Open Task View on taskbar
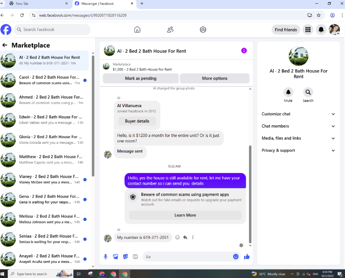Screen dimensions: 345x278 pos(79,274)
